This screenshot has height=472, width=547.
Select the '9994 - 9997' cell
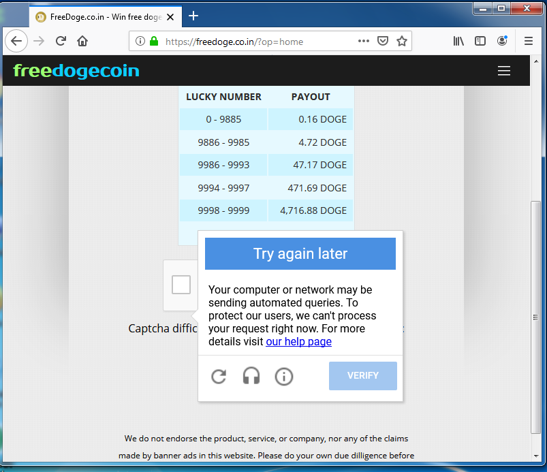[x=223, y=188]
